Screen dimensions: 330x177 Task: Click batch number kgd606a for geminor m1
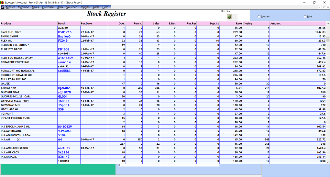point(64,88)
